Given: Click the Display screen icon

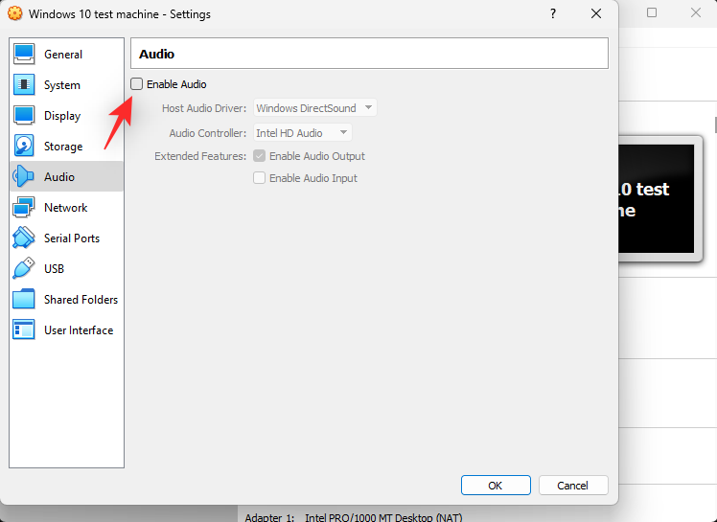Looking at the screenshot, I should pos(24,115).
